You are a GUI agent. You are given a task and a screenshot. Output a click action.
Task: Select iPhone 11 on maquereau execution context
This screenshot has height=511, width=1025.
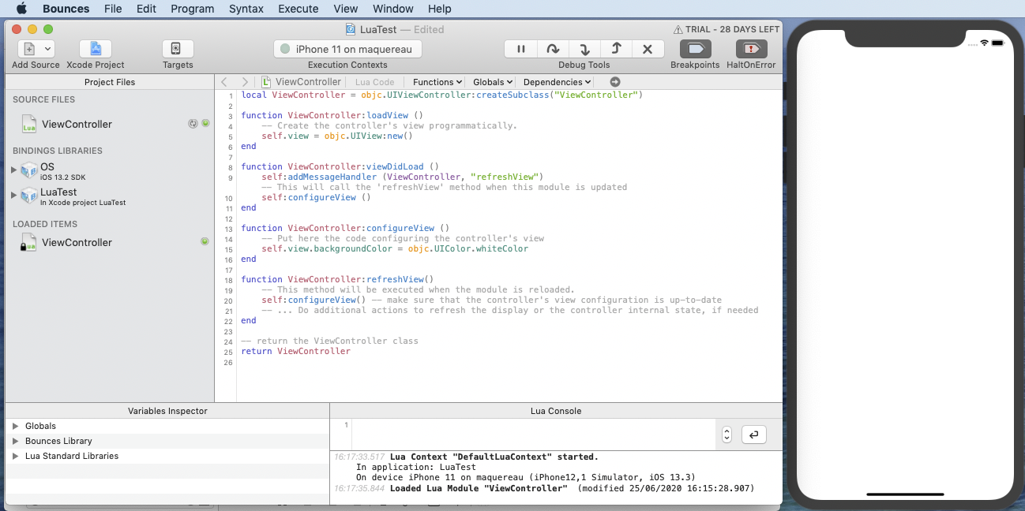click(347, 49)
